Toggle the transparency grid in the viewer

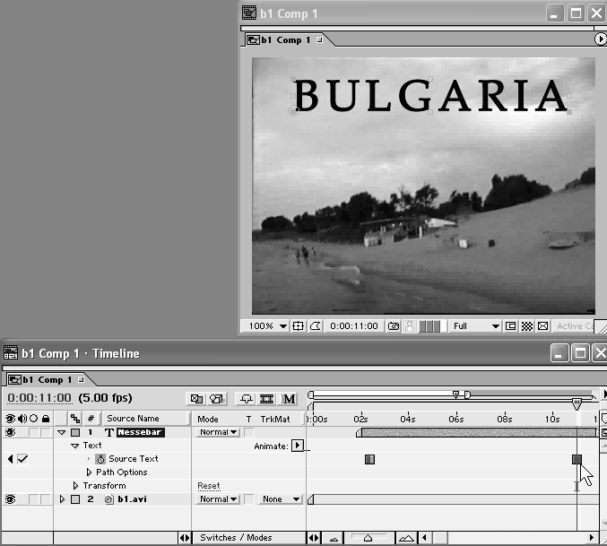click(x=526, y=326)
